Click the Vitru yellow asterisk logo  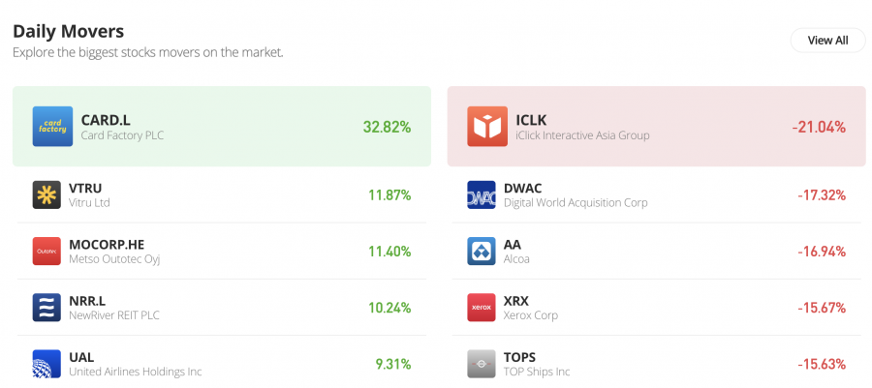pos(47,195)
